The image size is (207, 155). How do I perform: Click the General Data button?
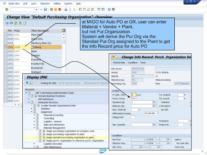point(119,63)
